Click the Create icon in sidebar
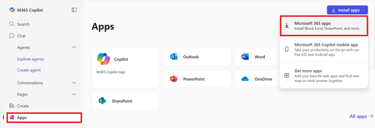Screen dimensions: 375x128 (x=12, y=106)
